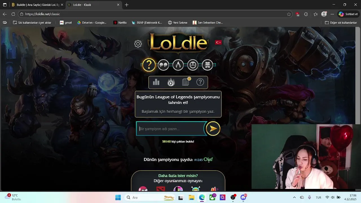Screen dimensions: 361x203
Task: Add page to favorites star
Action: click(x=289, y=14)
